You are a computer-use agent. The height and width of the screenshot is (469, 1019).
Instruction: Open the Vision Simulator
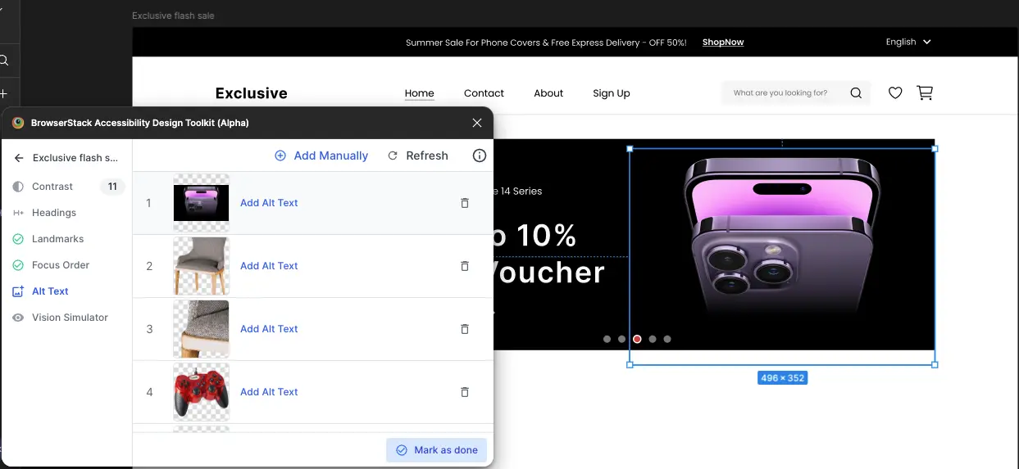pos(70,318)
